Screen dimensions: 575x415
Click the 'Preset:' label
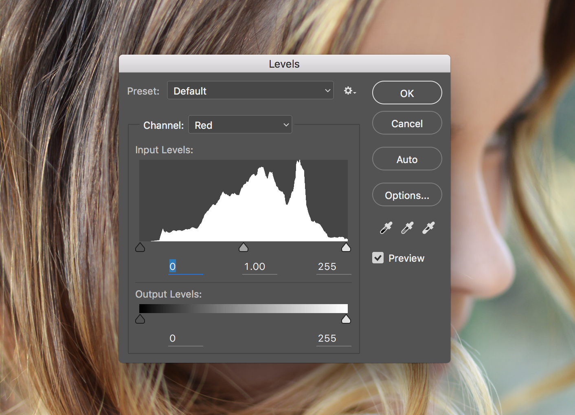[x=143, y=91]
